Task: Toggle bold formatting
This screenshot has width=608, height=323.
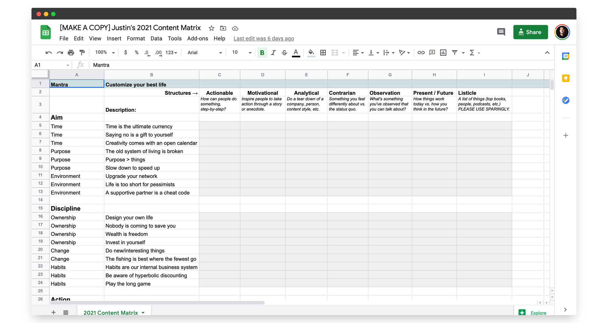Action: tap(262, 53)
